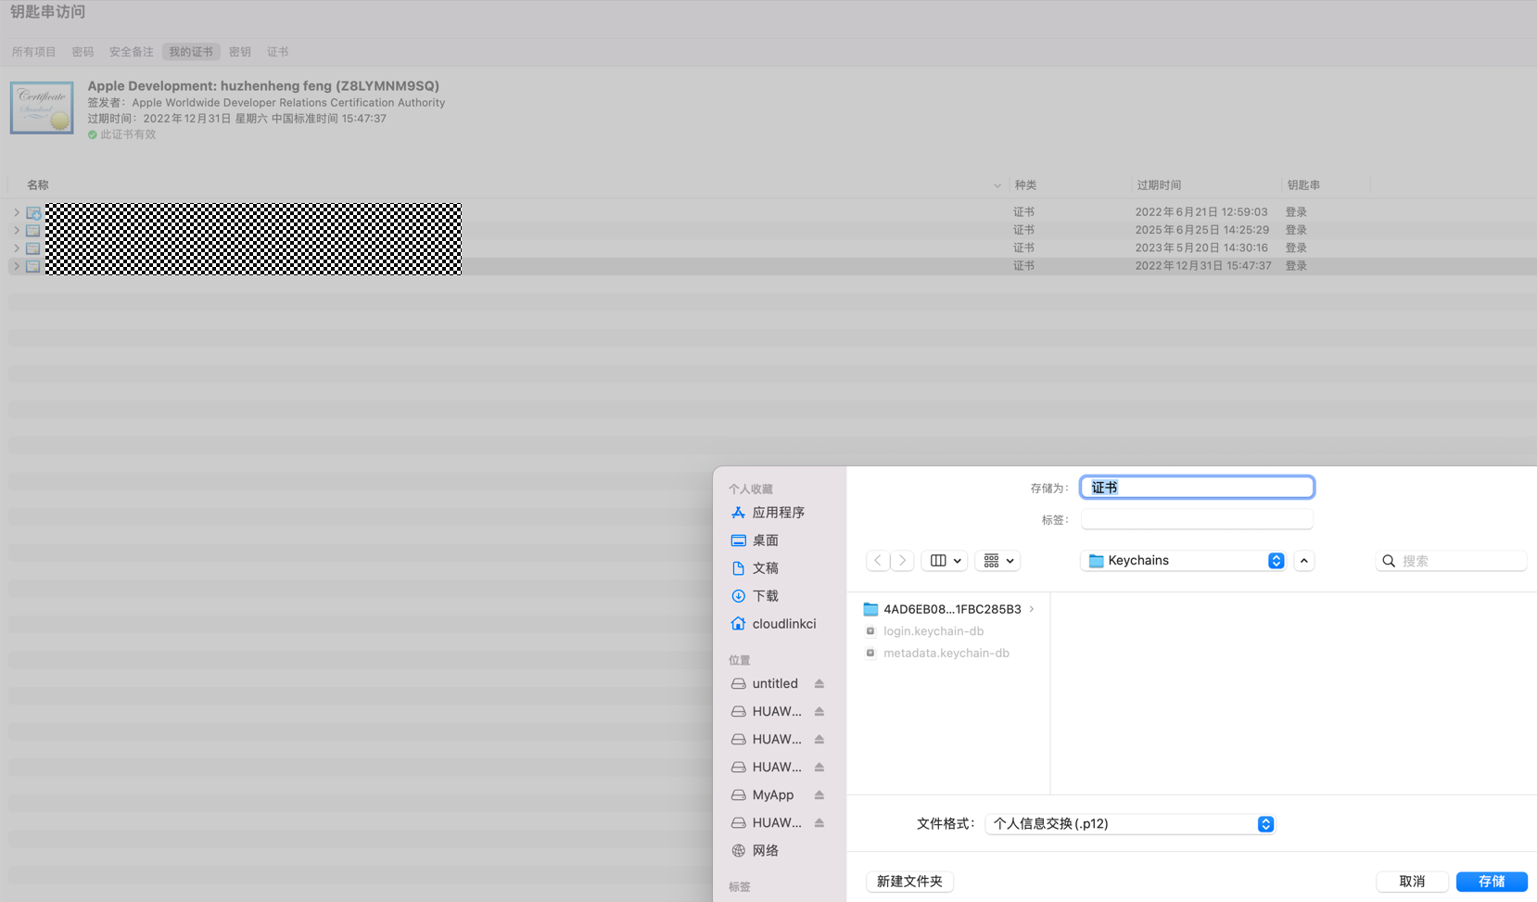Expand certificate row expiring 2023年5月20日

pyautogui.click(x=17, y=248)
